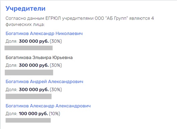Click the grey redacted bar under Эльвира Юрьевна
The width and height of the screenshot is (177, 129).
29,73
